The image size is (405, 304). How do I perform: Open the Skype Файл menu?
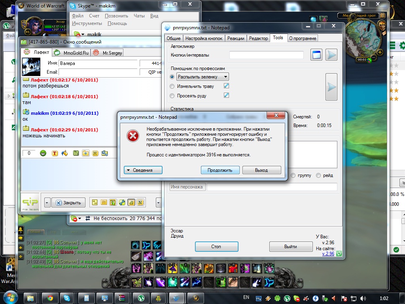coord(78,16)
